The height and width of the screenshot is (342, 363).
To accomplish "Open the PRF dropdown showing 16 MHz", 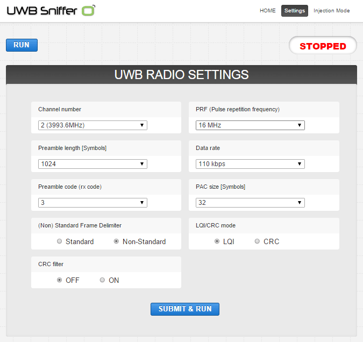I will click(250, 125).
